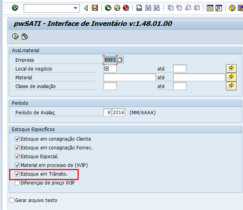Check the Gerar arquivo texto box
Image resolution: width=243 pixels, height=210 pixels.
12,200
